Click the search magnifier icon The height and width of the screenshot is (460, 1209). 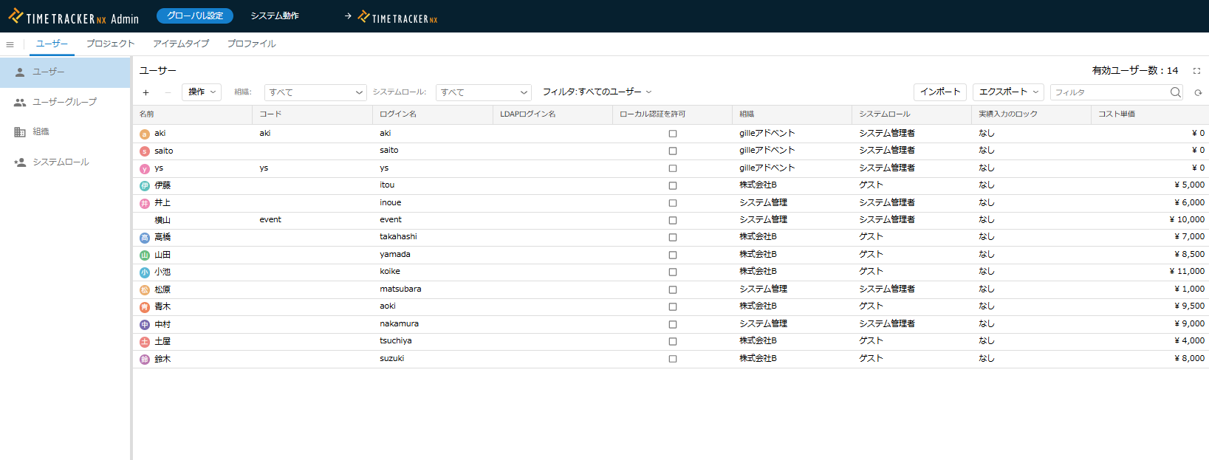pyautogui.click(x=1175, y=92)
